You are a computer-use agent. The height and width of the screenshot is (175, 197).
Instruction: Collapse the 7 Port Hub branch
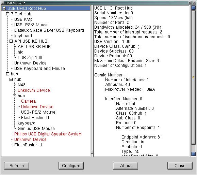[x=8, y=14]
